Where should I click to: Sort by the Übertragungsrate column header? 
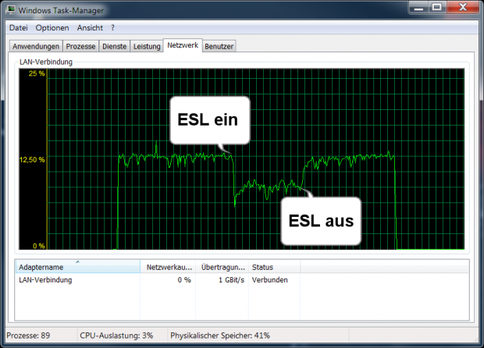pyautogui.click(x=220, y=267)
